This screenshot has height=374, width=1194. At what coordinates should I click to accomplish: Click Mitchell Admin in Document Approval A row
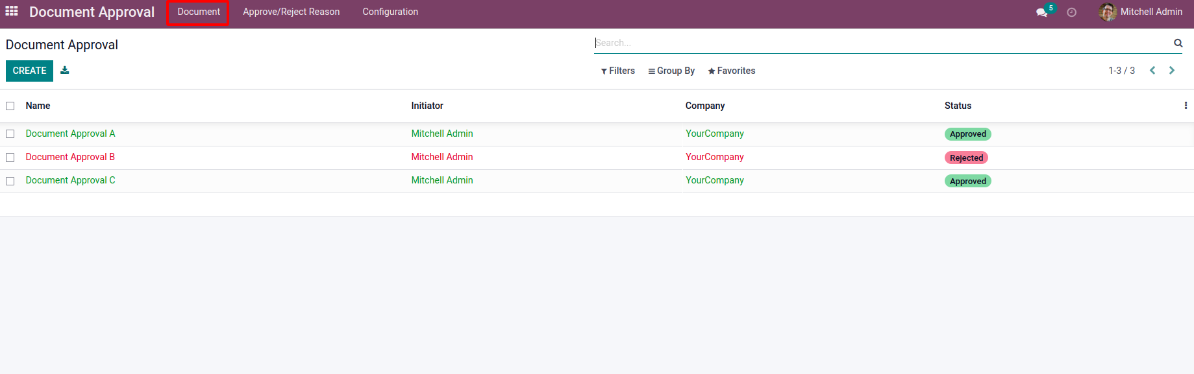(x=442, y=134)
